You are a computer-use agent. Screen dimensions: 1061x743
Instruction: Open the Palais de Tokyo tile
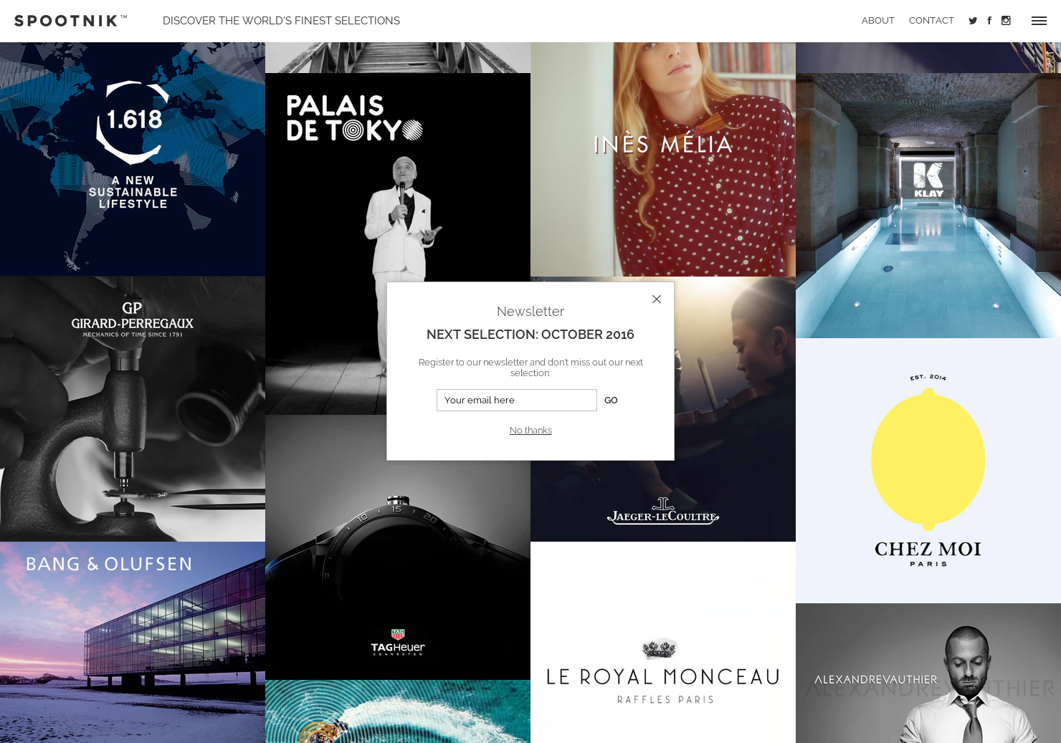[398, 179]
